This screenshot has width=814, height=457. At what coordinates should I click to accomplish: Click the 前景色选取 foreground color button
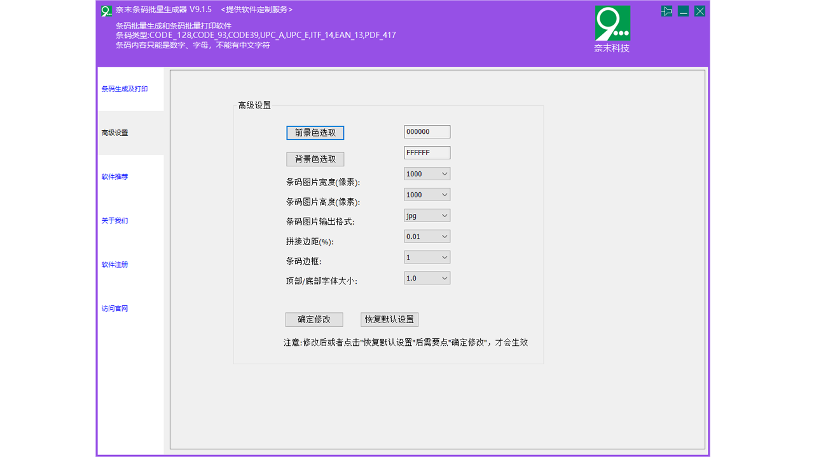315,133
